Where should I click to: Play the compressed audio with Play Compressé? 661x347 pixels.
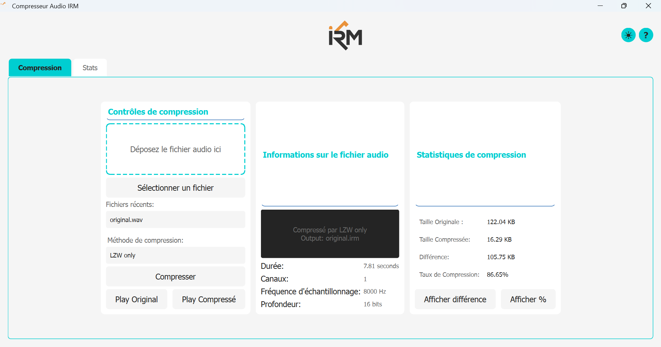(209, 299)
